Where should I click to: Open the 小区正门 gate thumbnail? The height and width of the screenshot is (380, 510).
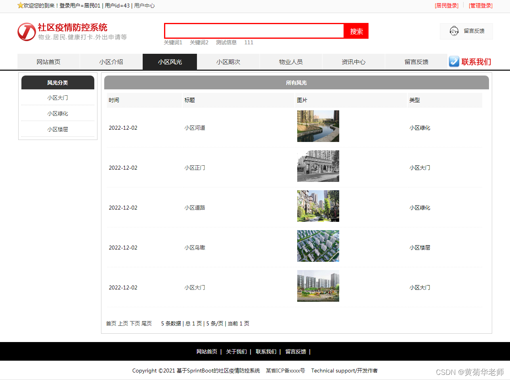click(x=318, y=166)
